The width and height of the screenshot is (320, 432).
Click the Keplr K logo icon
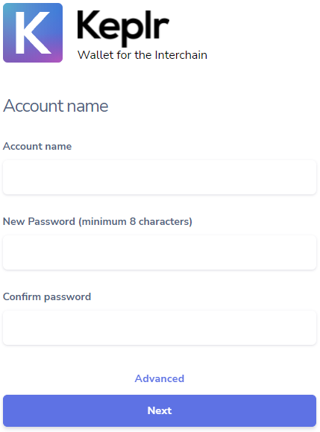(x=33, y=33)
